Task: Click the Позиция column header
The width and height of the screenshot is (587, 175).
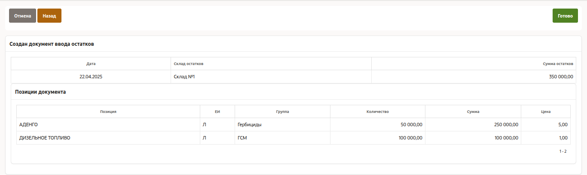Action: coord(108,112)
